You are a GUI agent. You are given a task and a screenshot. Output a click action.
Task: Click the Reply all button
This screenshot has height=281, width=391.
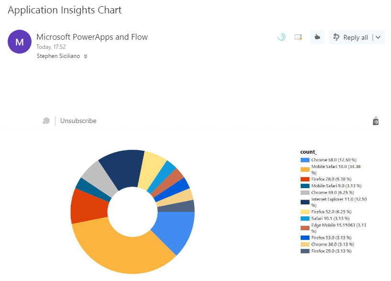click(350, 37)
